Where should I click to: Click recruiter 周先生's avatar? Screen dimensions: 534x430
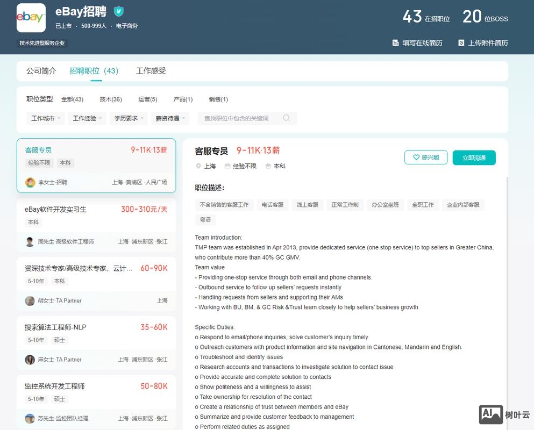pyautogui.click(x=30, y=242)
